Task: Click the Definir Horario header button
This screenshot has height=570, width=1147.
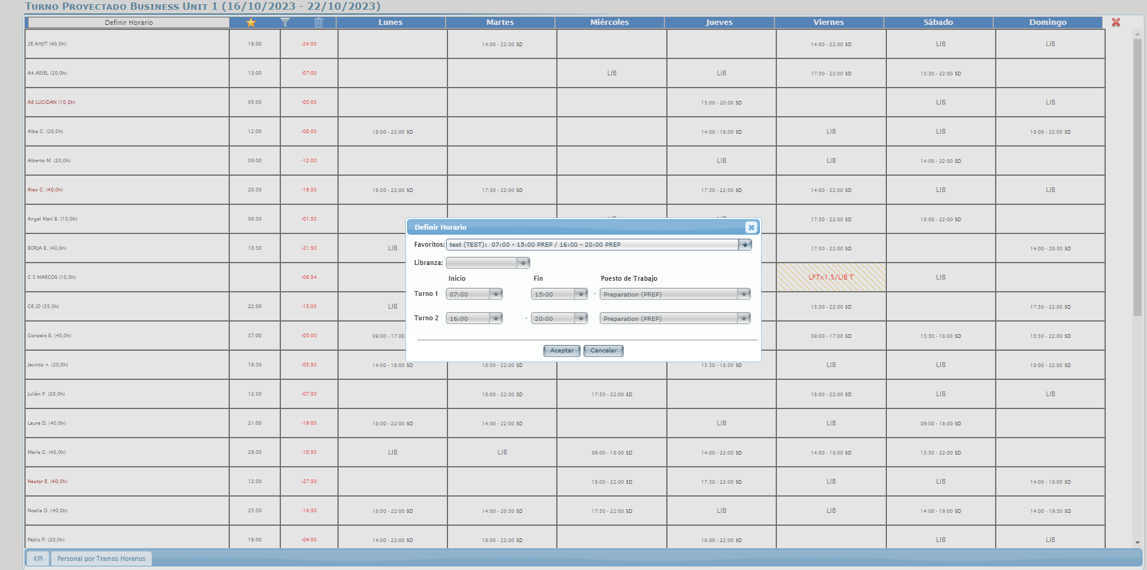Action: coord(129,22)
